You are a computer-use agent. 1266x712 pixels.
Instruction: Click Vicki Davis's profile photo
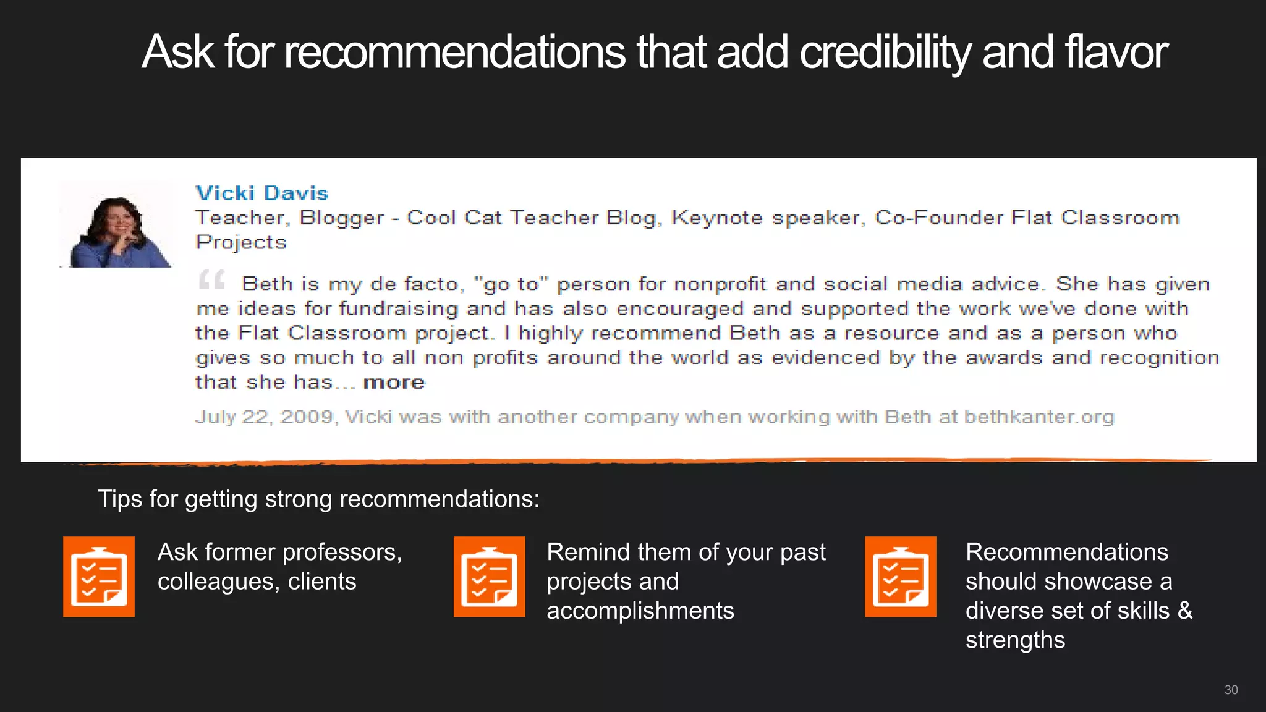pyautogui.click(x=116, y=225)
